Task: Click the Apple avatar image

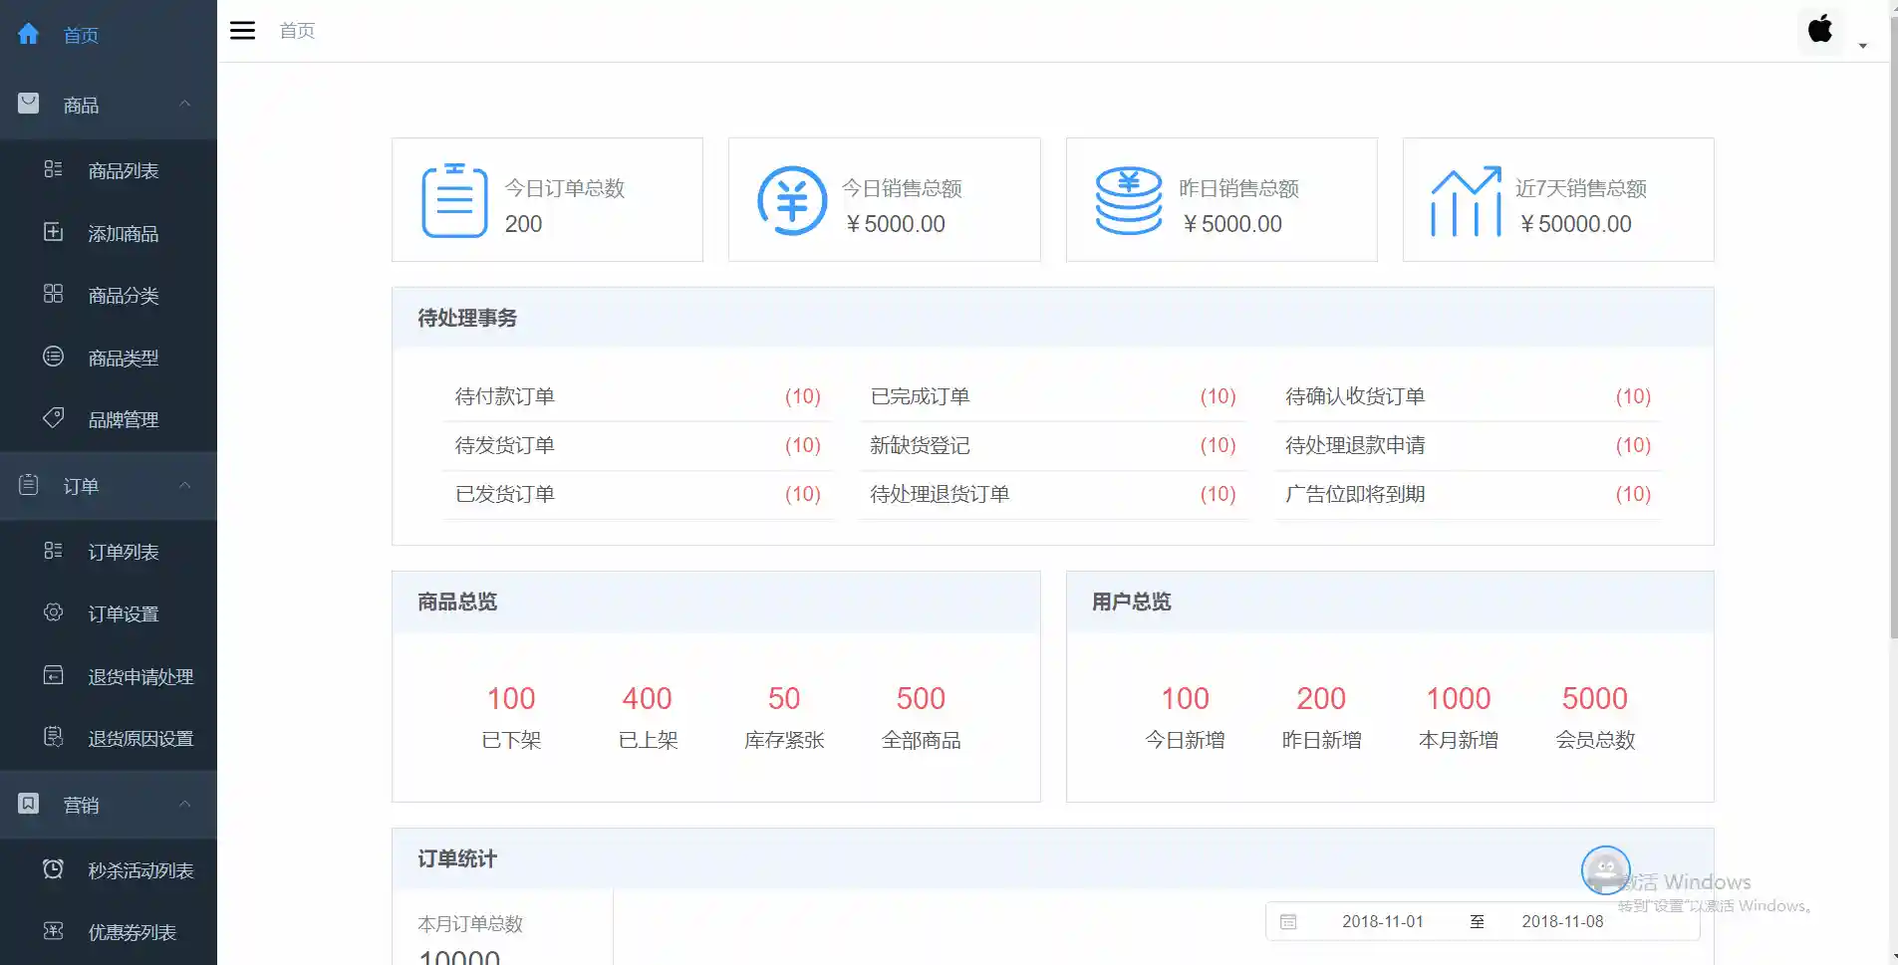Action: (x=1820, y=30)
